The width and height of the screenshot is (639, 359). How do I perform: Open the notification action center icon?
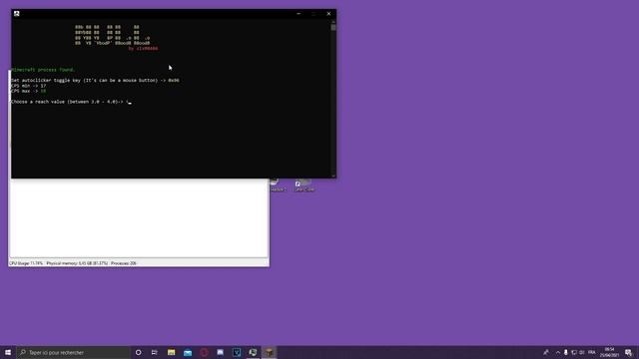pyautogui.click(x=628, y=352)
